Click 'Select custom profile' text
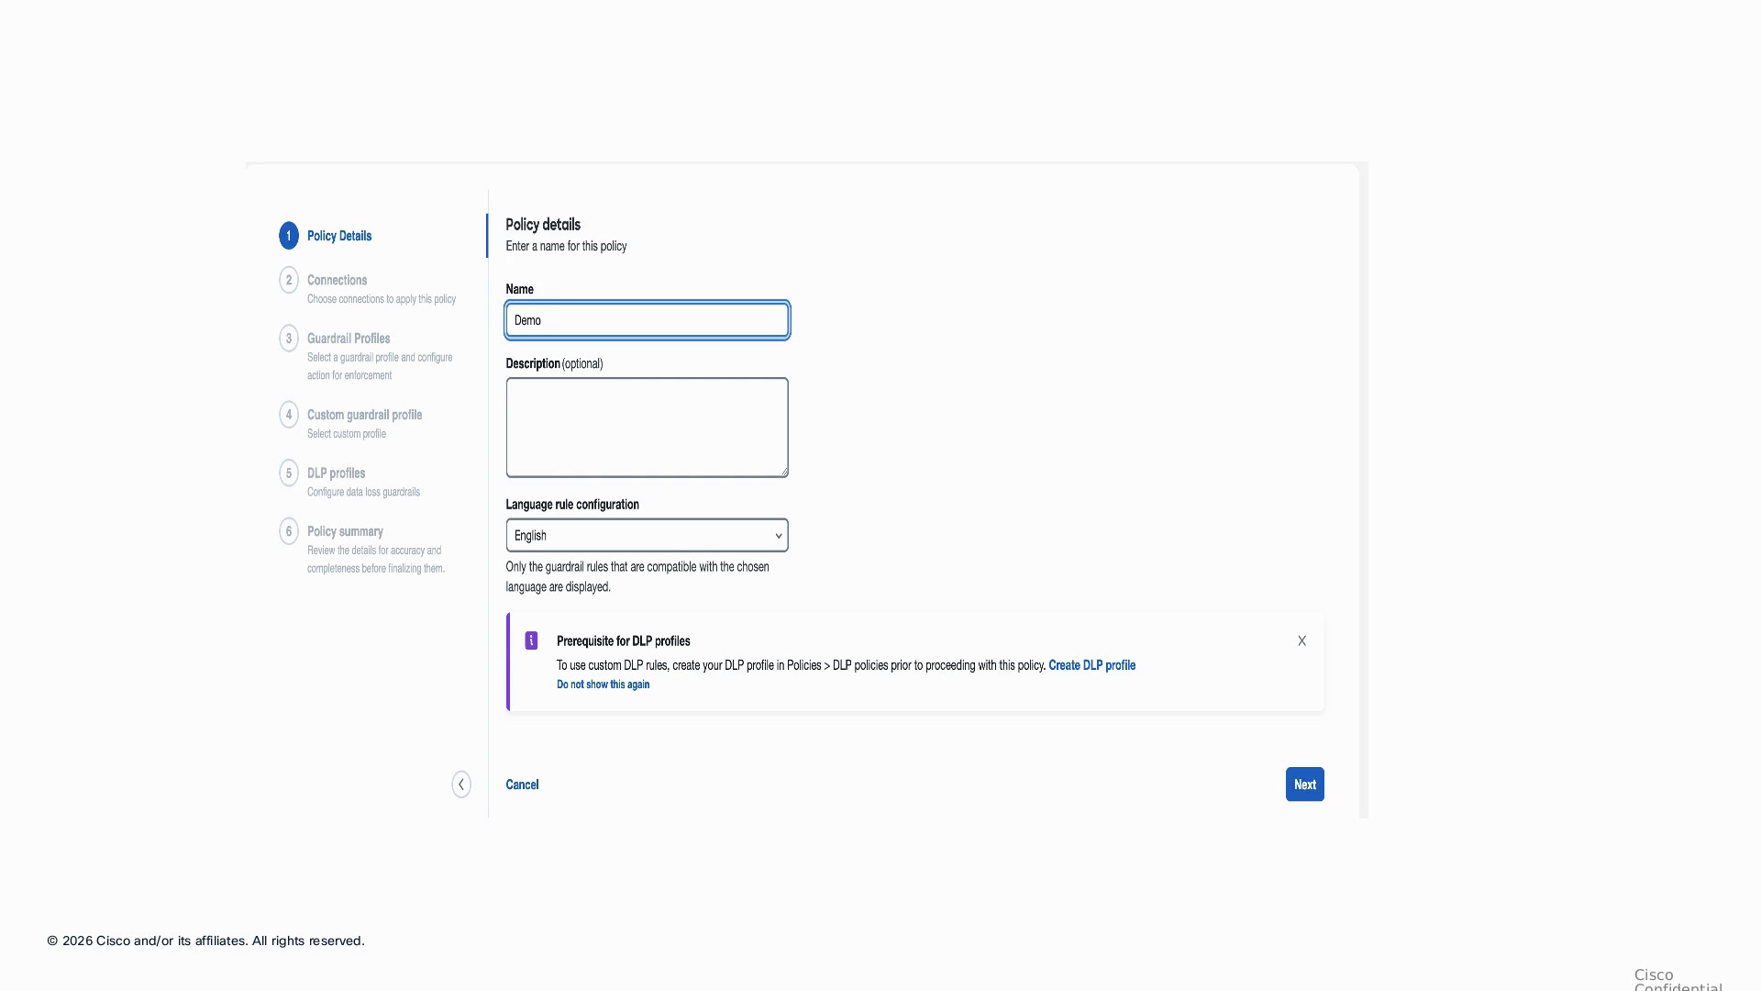The width and height of the screenshot is (1761, 991). [347, 434]
